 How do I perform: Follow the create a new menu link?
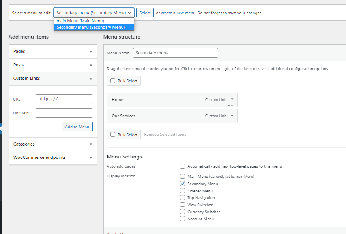point(178,13)
